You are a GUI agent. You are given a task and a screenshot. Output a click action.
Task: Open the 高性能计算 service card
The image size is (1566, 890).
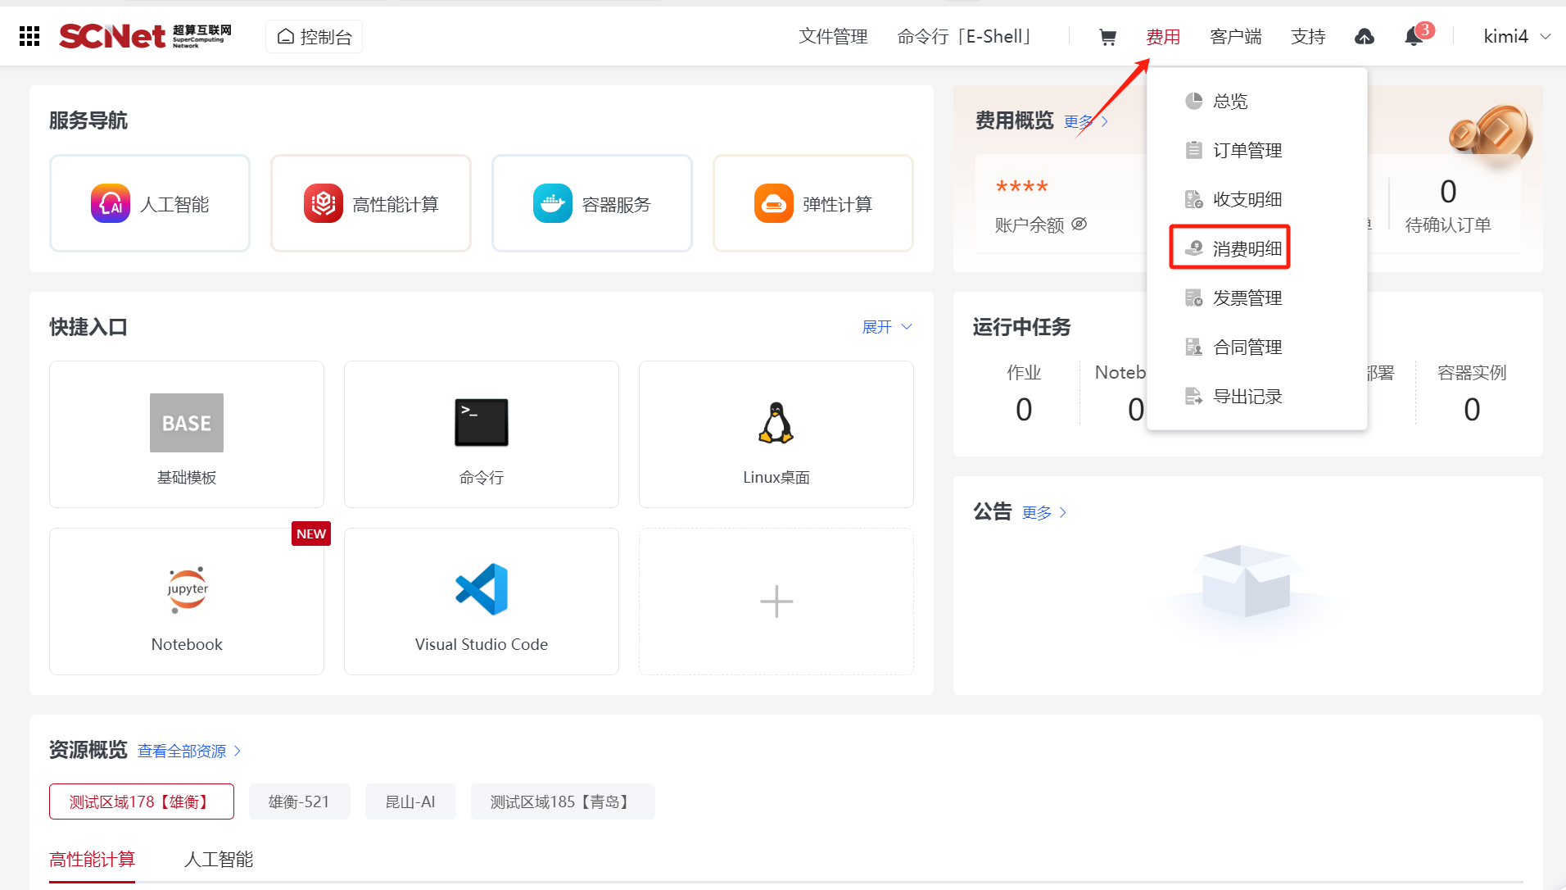[371, 204]
